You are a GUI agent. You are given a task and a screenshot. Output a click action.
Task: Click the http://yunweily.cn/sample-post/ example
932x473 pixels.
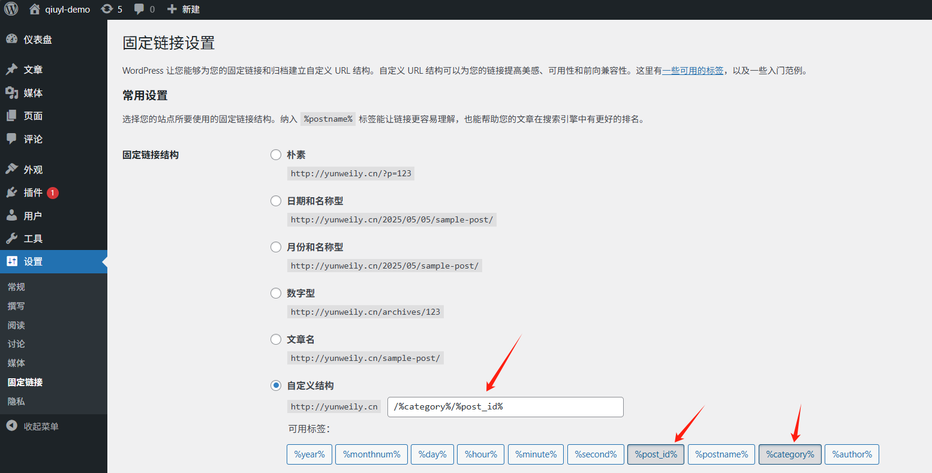pyautogui.click(x=365, y=358)
